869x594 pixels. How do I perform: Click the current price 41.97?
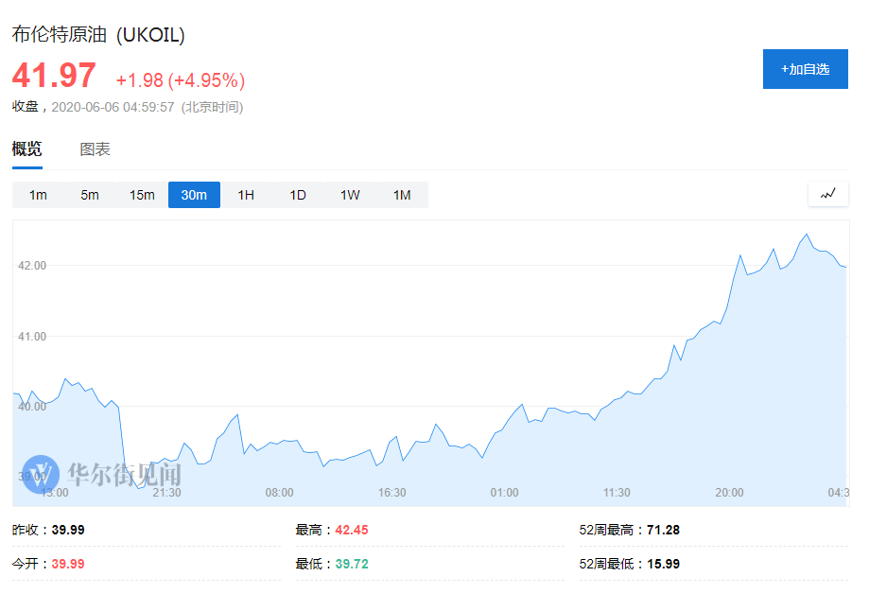(x=54, y=76)
